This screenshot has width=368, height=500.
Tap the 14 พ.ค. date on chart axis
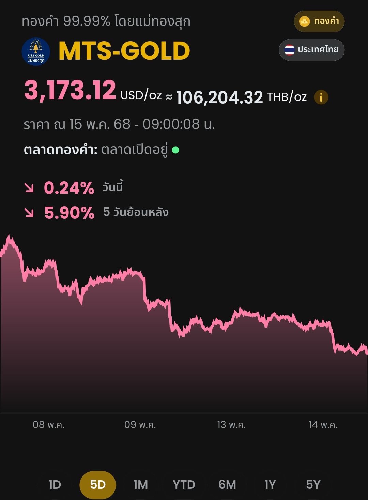pyautogui.click(x=323, y=425)
